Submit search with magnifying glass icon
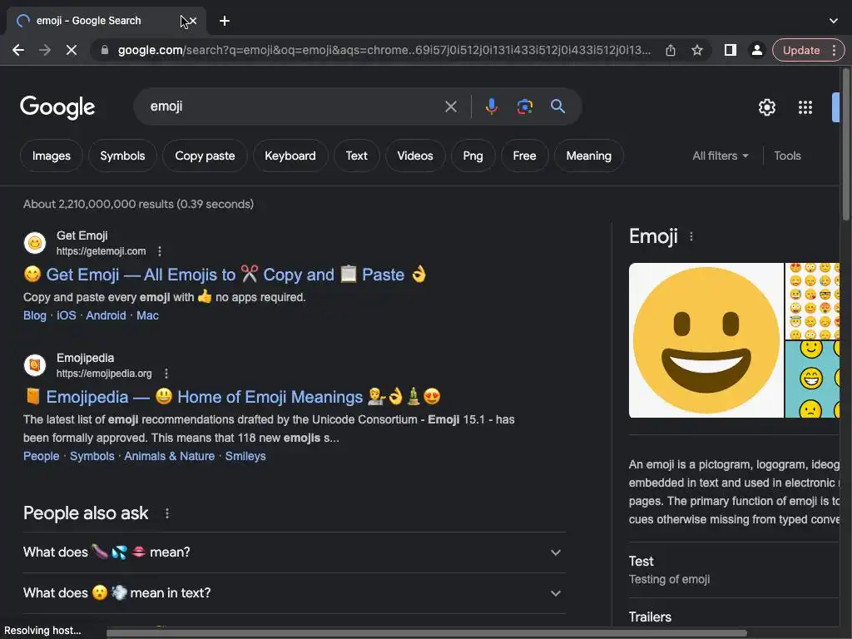This screenshot has width=852, height=639. (557, 106)
